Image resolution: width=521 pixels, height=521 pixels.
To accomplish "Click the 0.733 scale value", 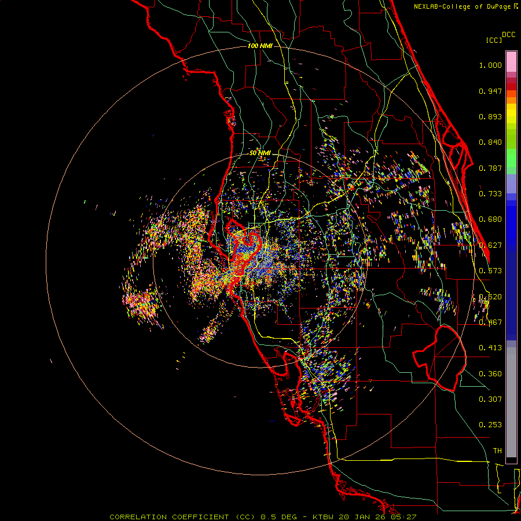I will coord(490,194).
